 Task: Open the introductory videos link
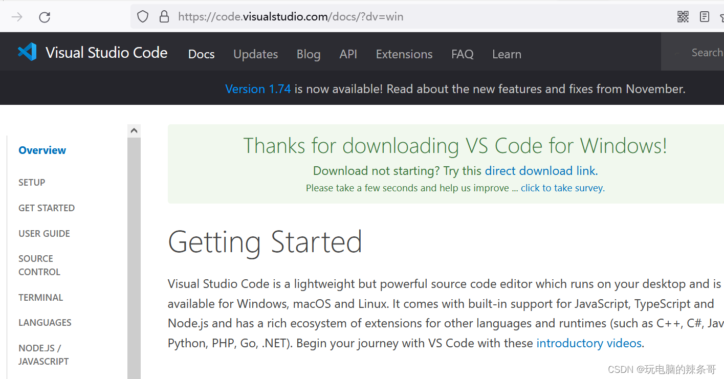click(589, 343)
